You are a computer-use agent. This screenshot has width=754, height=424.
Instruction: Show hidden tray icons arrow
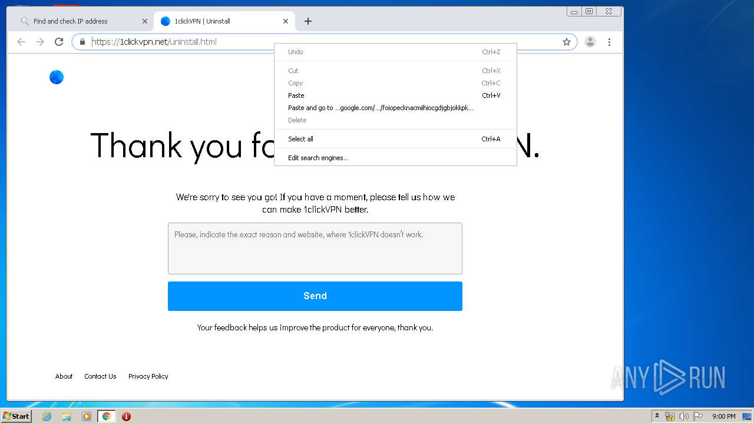point(657,416)
